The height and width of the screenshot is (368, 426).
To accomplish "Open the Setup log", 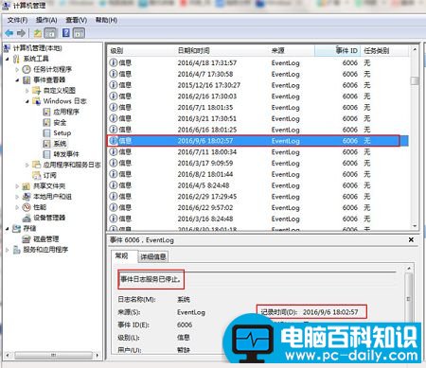I will tap(62, 132).
